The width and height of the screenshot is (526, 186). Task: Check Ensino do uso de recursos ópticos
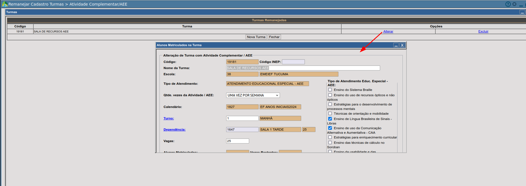330,95
